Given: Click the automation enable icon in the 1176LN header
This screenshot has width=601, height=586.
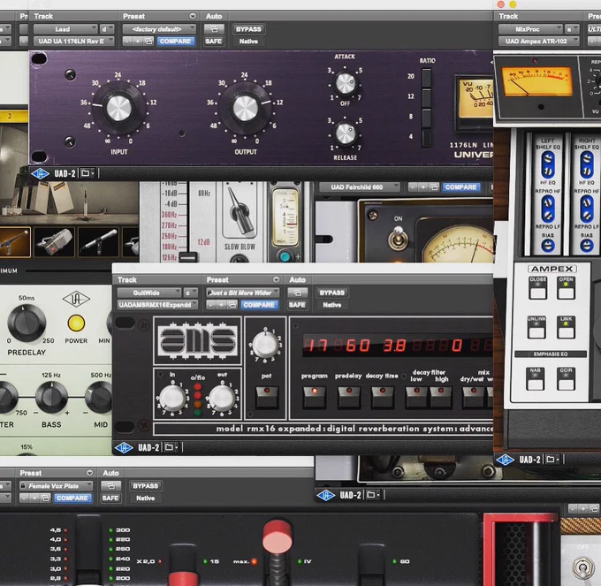Looking at the screenshot, I should 214,29.
